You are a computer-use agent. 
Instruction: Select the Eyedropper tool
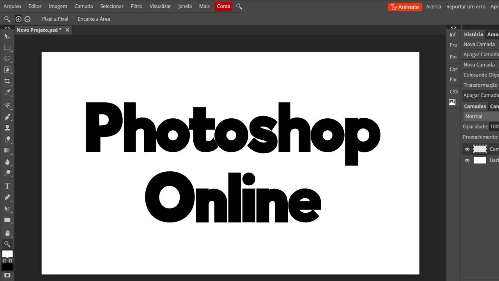[7, 92]
